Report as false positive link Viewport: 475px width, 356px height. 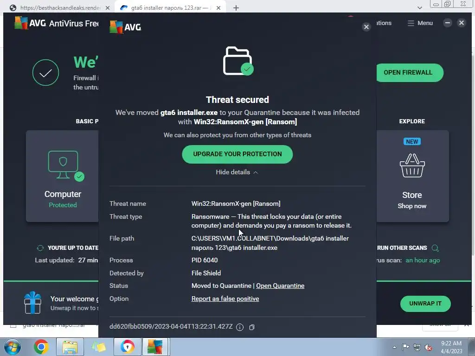(225, 299)
